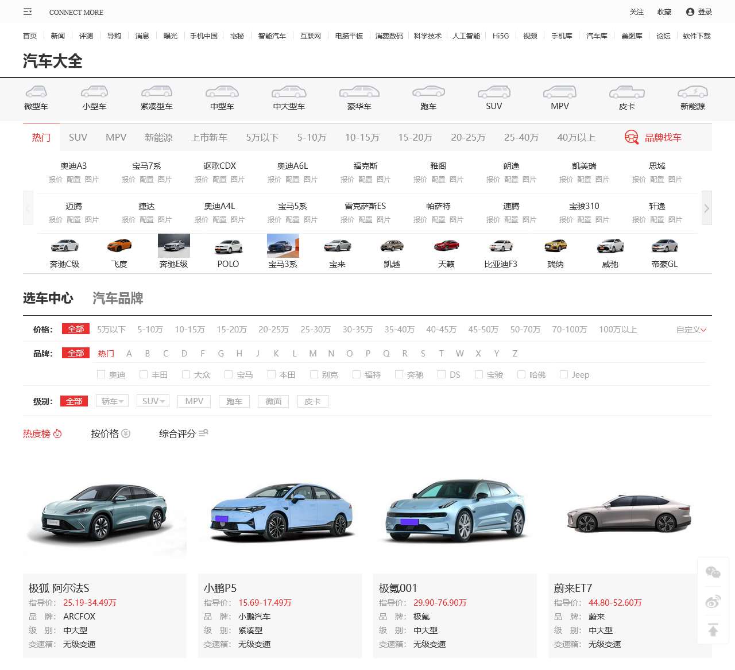735x670 pixels.
Task: Choose the 皮卡 pickup icon
Action: [627, 91]
